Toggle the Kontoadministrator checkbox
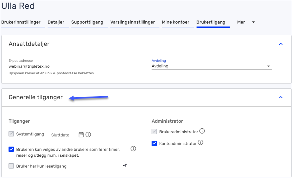 (x=155, y=143)
